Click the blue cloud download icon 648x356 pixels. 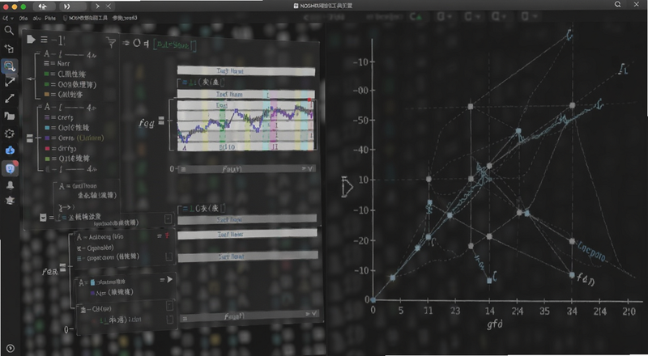point(10,150)
